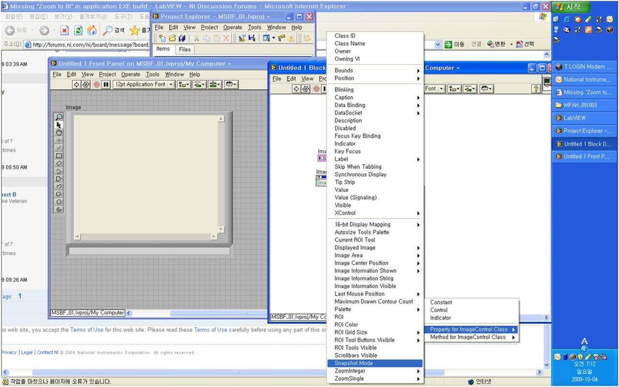
Task: Click the Internet Explorer address bar
Action: [x=87, y=44]
